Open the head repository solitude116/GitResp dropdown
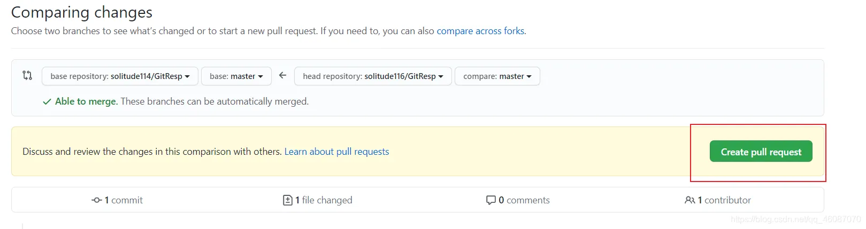 (373, 76)
